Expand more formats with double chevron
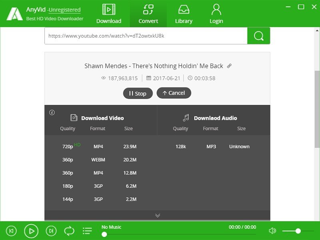The image size is (320, 240). click(x=158, y=216)
